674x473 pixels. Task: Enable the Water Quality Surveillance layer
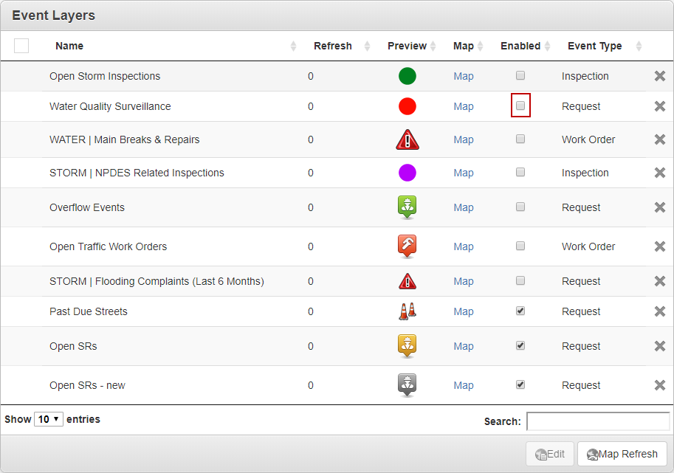pos(520,106)
